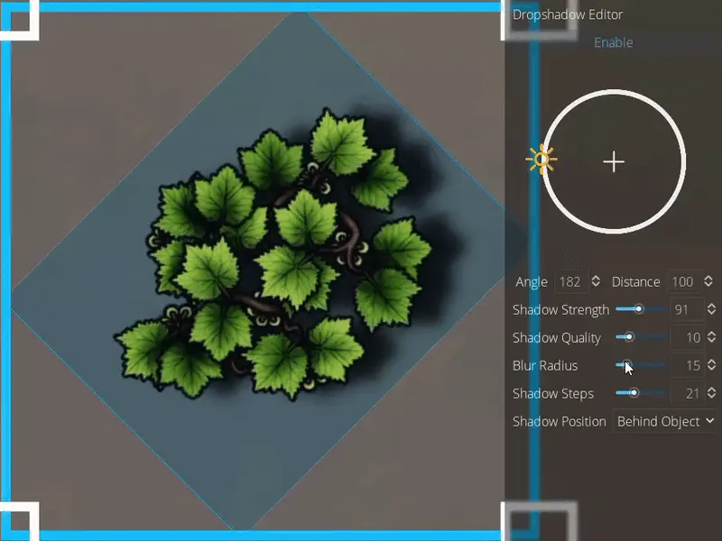Image resolution: width=722 pixels, height=541 pixels.
Task: Click the Shadow Quality stepper arrows
Action: click(x=712, y=338)
